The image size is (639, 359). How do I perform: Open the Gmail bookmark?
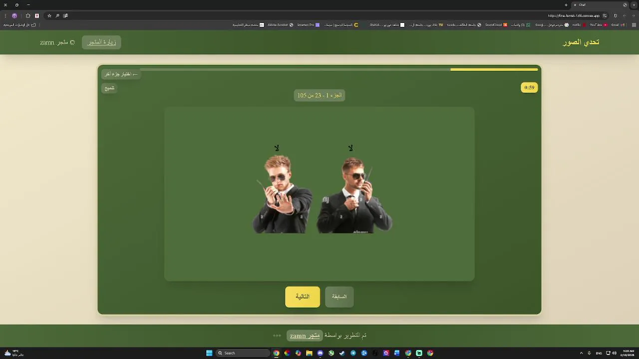click(x=618, y=25)
